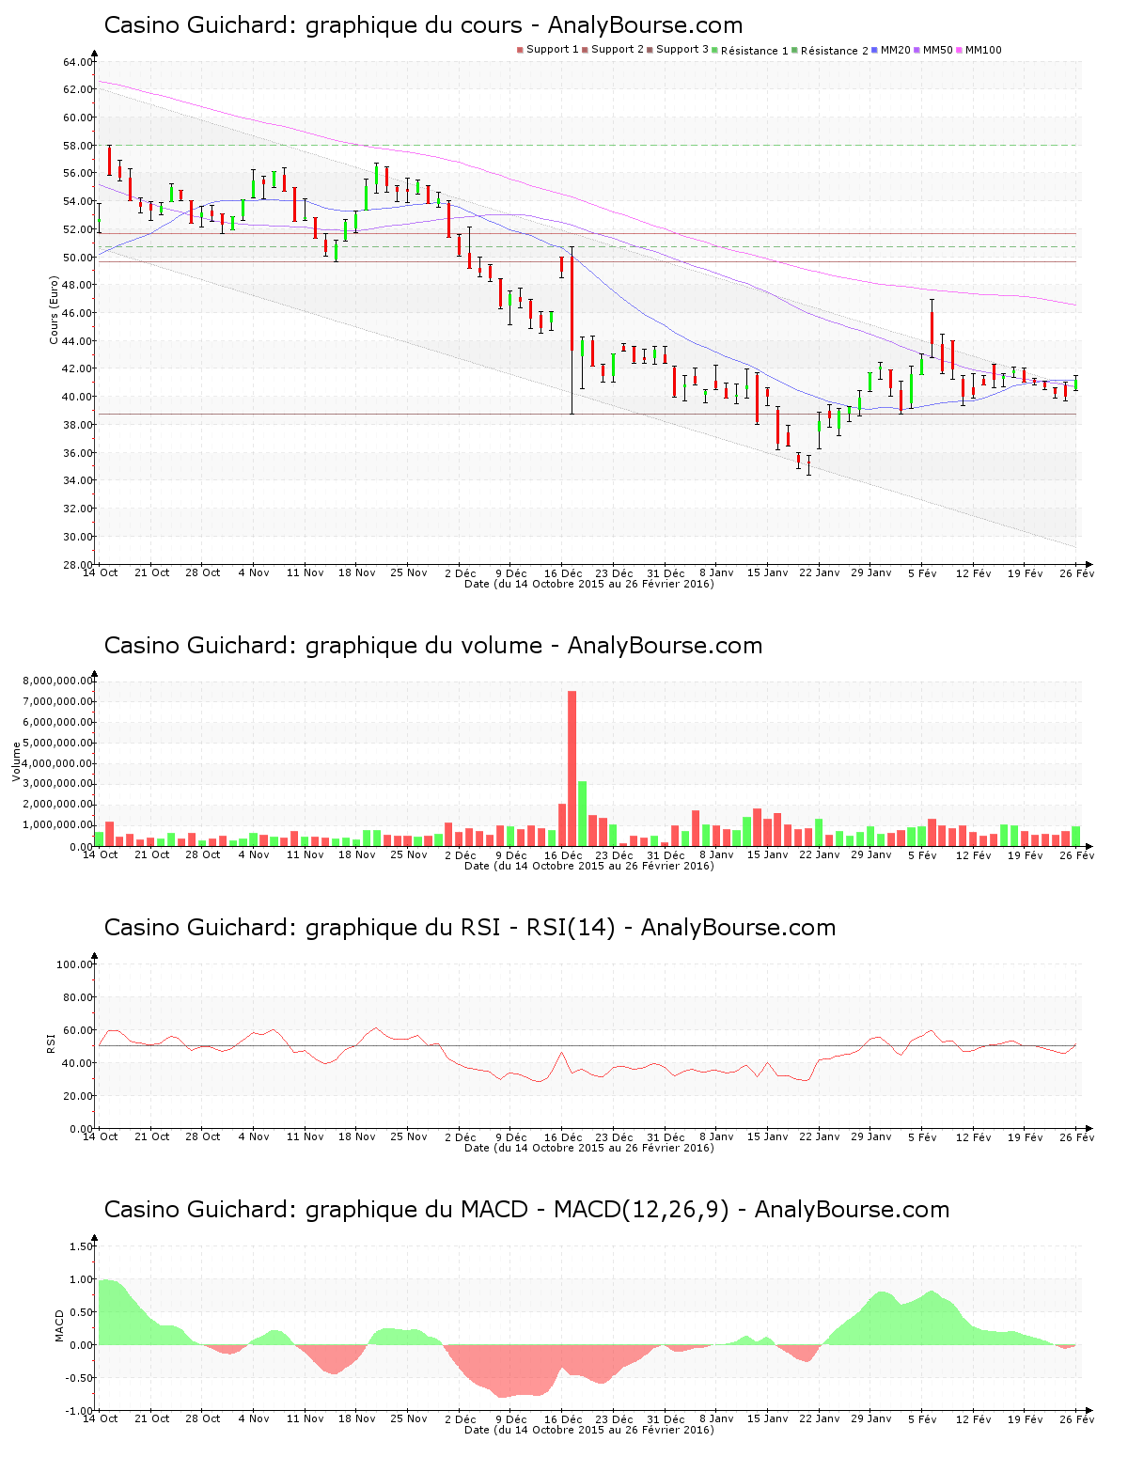Click the 'Cours (Euro)' y-axis label

click(55, 309)
